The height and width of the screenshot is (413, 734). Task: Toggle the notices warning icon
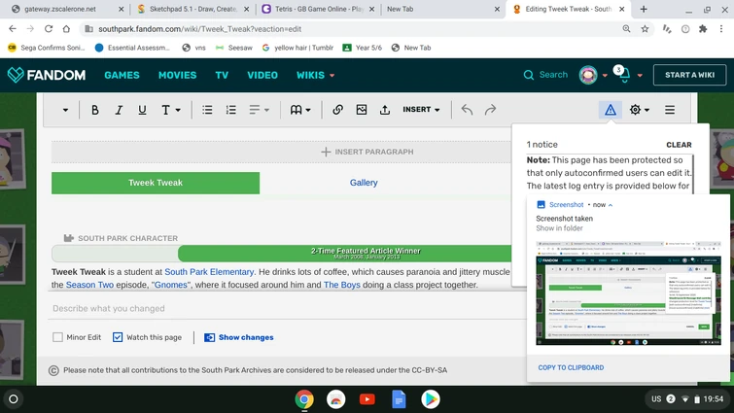pos(611,110)
